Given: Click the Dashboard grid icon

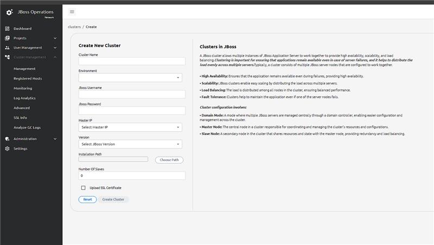Looking at the screenshot, I should click(x=7, y=29).
